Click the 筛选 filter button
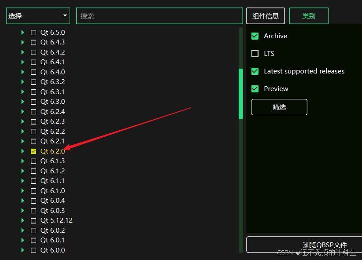 pos(279,107)
